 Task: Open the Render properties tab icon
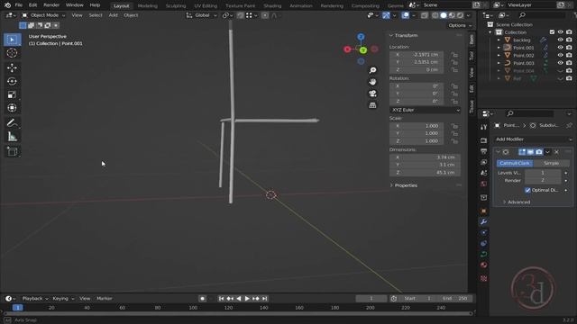[483, 140]
